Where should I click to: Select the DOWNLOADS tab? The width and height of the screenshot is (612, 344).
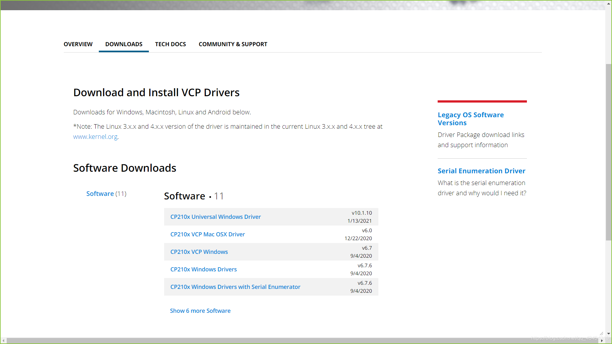click(x=124, y=44)
